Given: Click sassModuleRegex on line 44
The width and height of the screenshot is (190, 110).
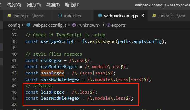Looking at the screenshot, I should coord(60,79).
